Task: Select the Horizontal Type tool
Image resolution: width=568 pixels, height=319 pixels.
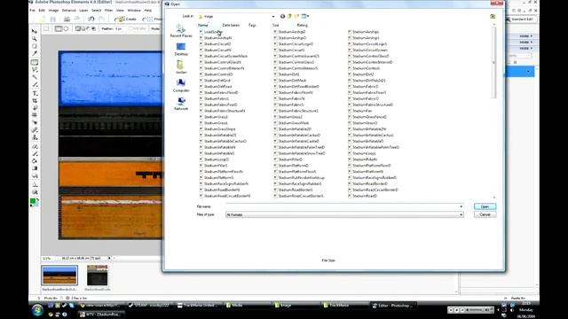Action: point(35,93)
